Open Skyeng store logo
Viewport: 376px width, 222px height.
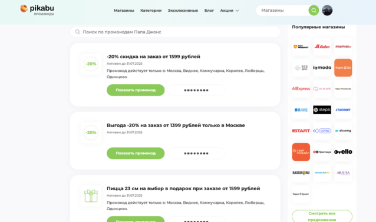pyautogui.click(x=343, y=131)
